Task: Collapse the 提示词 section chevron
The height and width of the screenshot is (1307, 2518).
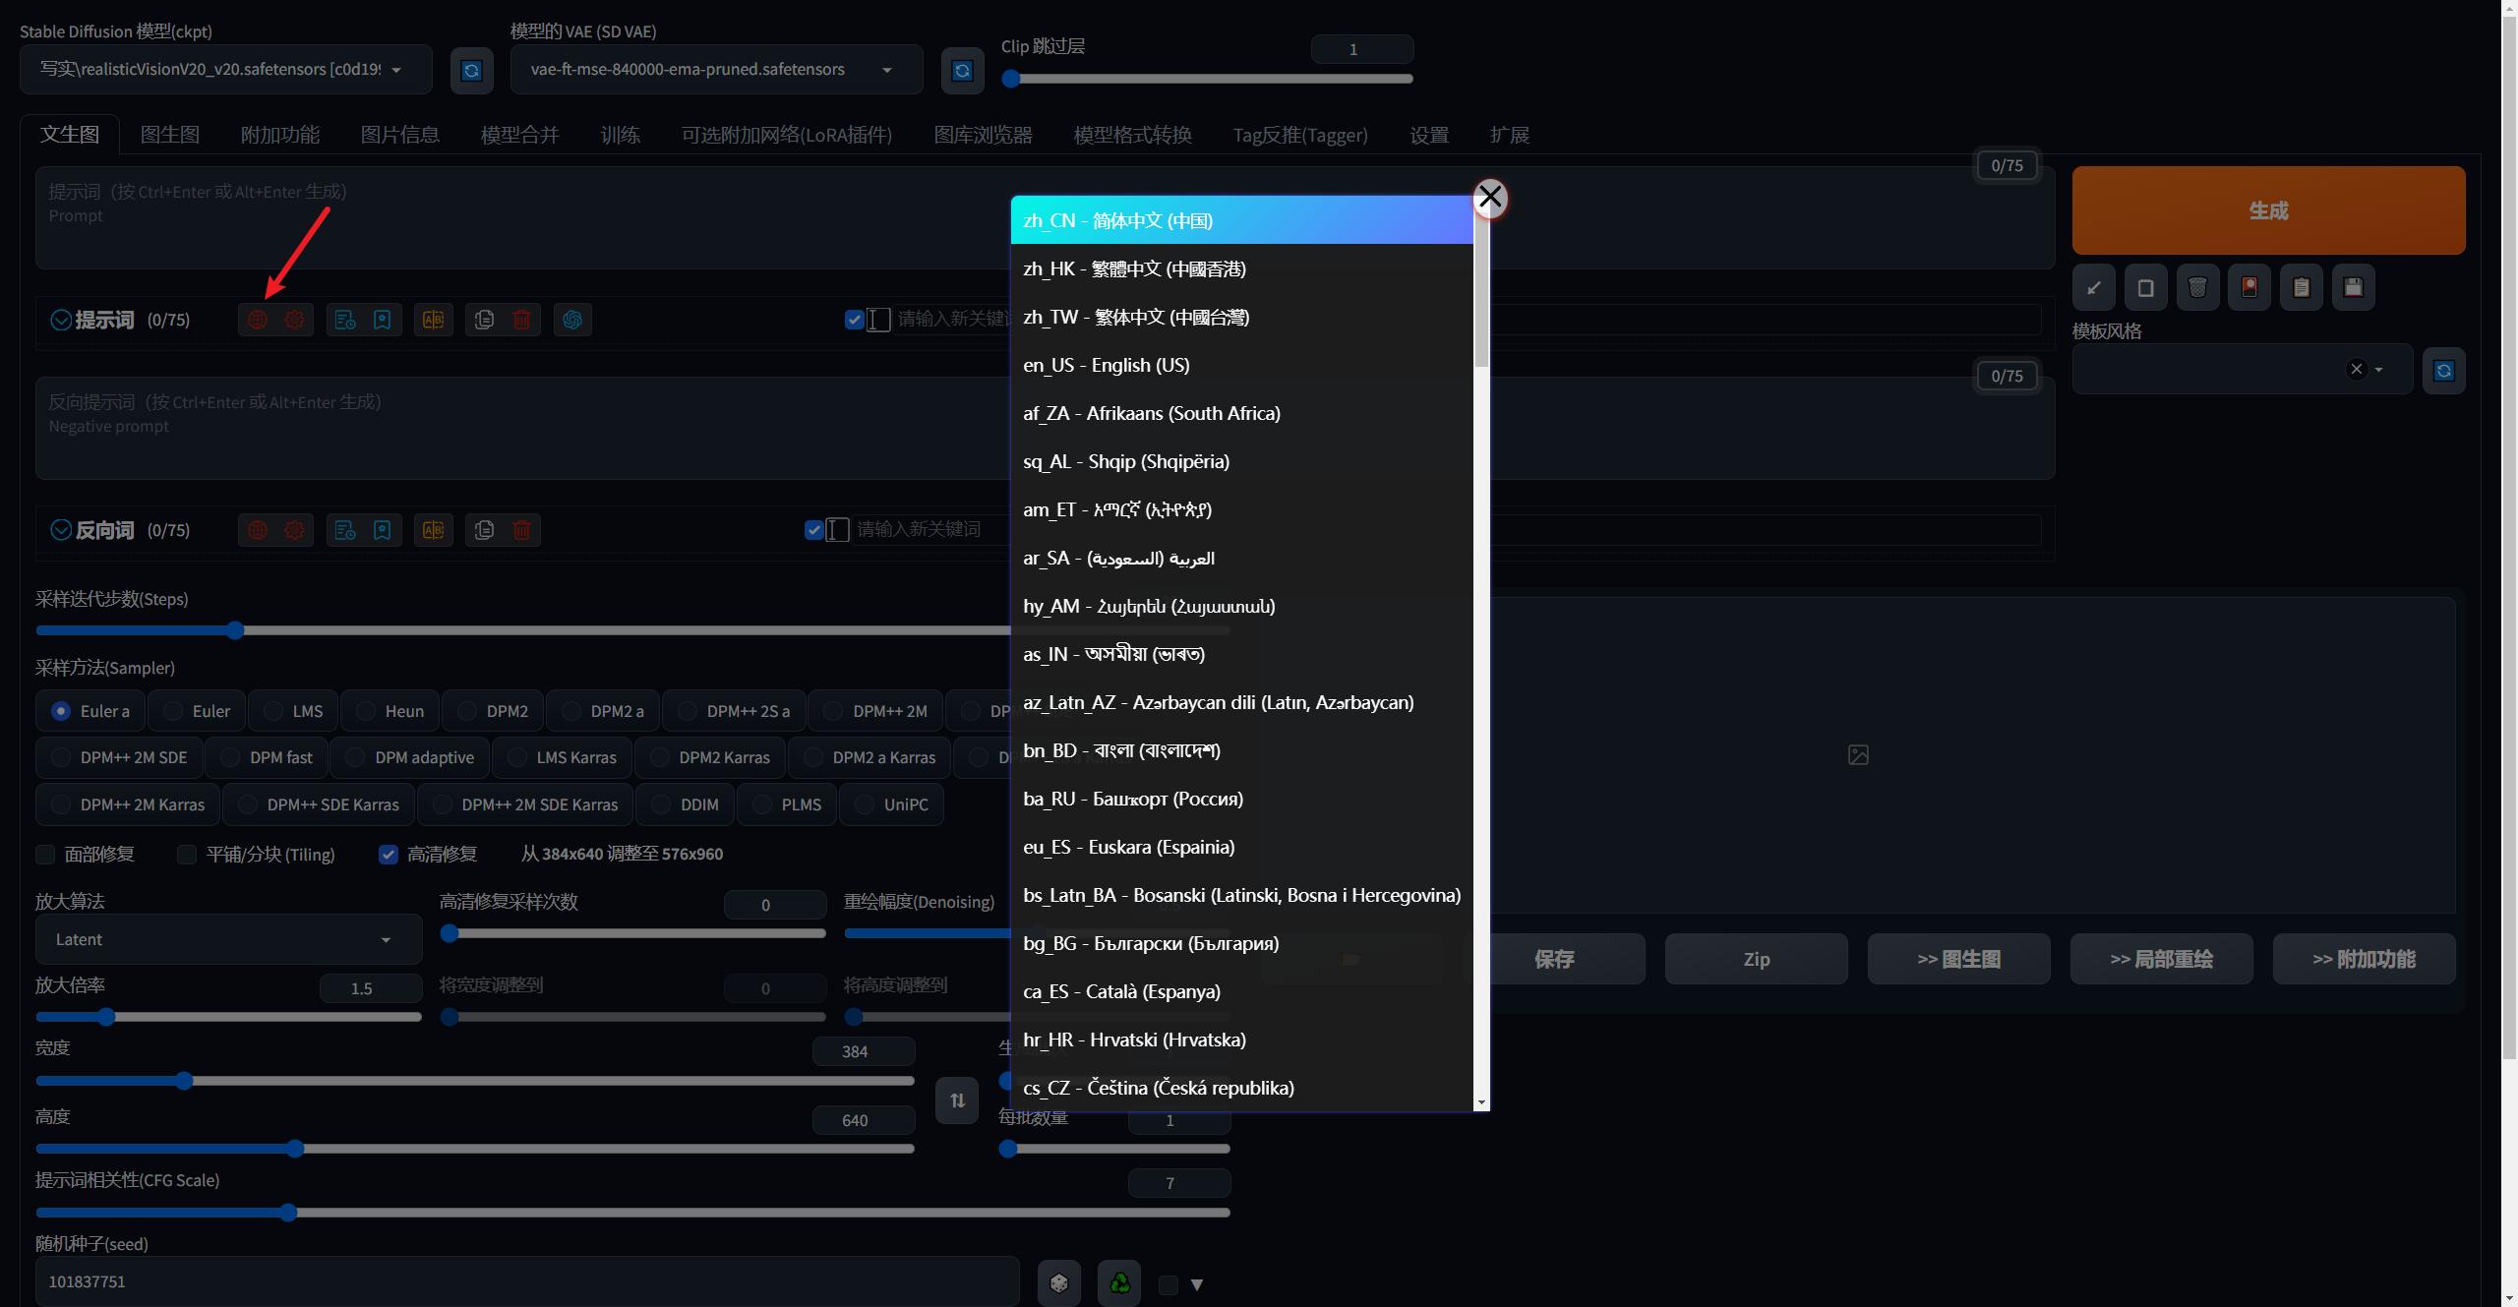Action: pos(60,320)
